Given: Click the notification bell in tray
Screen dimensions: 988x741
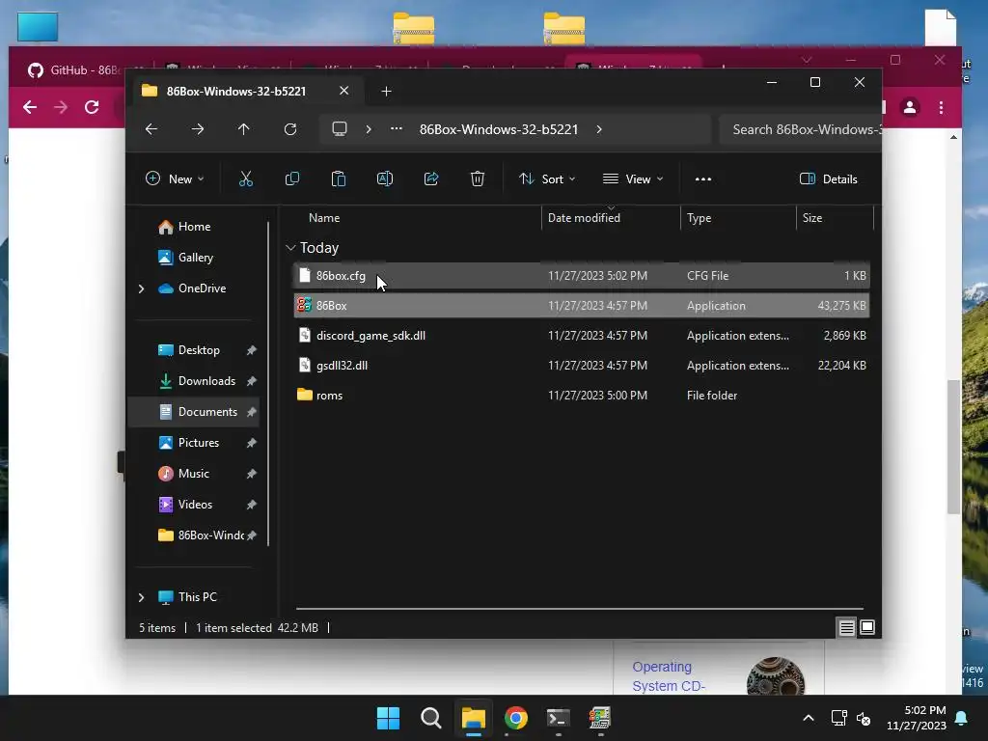Looking at the screenshot, I should pyautogui.click(x=962, y=718).
